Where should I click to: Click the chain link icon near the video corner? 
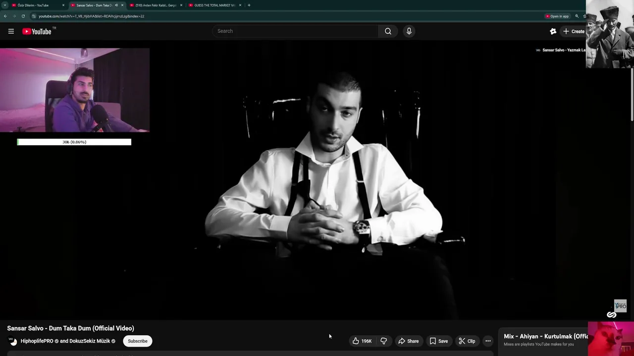click(612, 315)
